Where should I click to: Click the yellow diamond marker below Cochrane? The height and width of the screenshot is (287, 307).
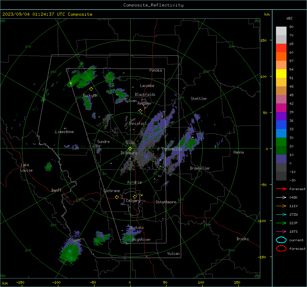pyautogui.click(x=117, y=197)
